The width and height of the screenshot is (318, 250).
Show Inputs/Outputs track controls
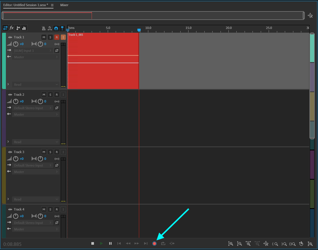[5, 28]
